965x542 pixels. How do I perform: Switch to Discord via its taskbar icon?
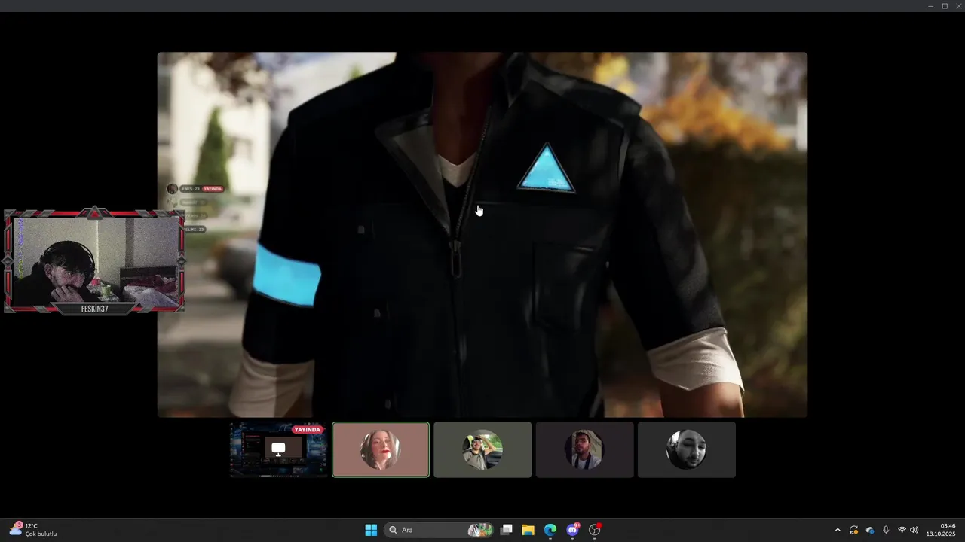(573, 530)
